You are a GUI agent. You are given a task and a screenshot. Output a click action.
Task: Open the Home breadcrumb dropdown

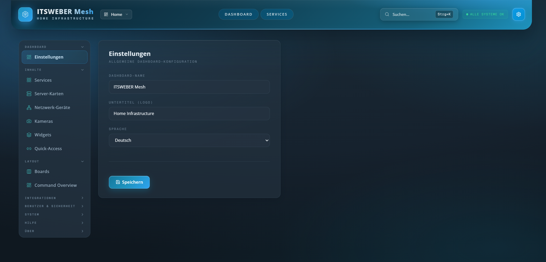[x=116, y=14]
